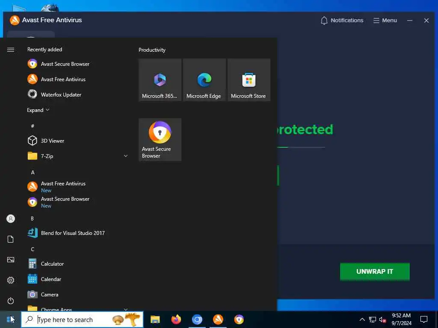Open Firefox from taskbar
Screen dimensions: 438x328
click(x=176, y=319)
